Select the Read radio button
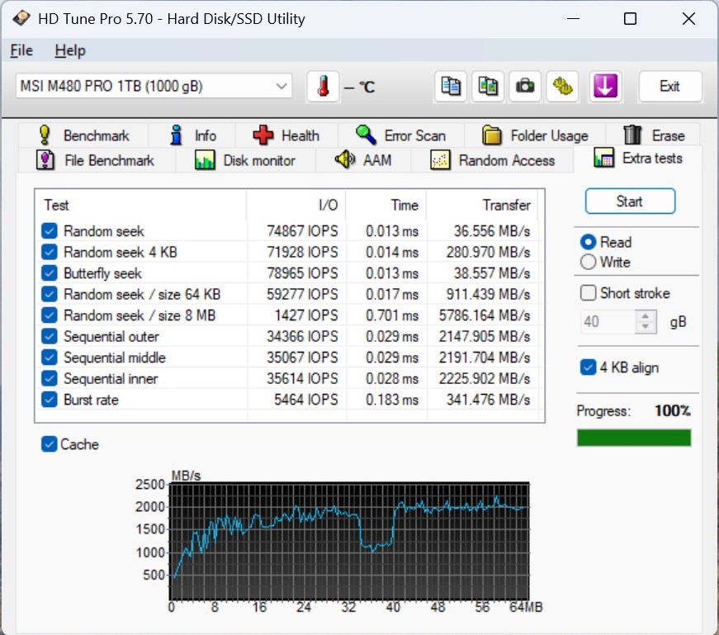Image resolution: width=719 pixels, height=635 pixels. point(589,242)
